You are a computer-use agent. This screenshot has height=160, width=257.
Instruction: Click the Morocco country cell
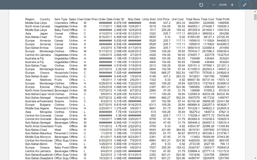(45, 137)
